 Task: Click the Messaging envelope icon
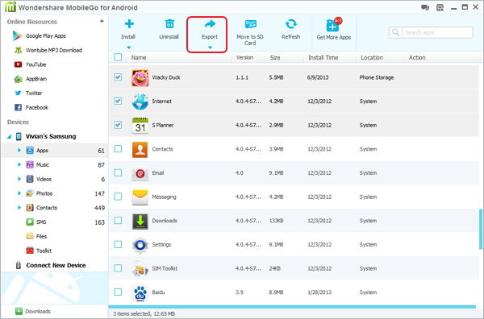140,197
